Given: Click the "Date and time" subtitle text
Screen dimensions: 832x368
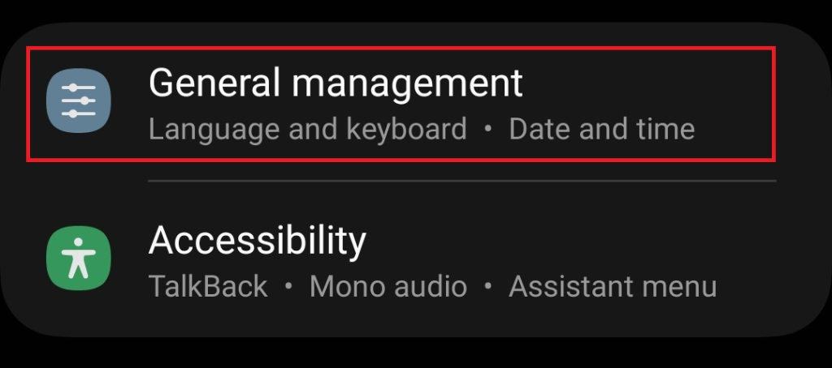Looking at the screenshot, I should pyautogui.click(x=601, y=129).
